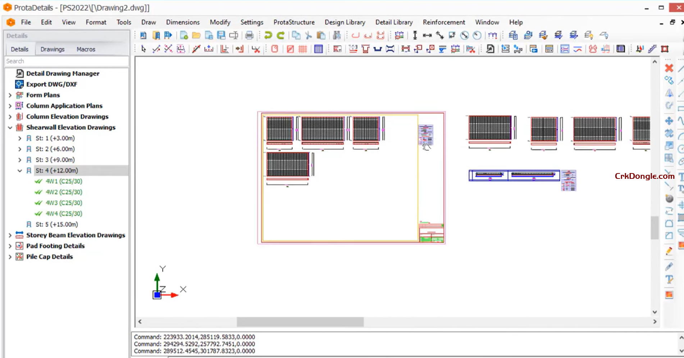684x358 pixels.
Task: Expand the St: 1 (+3.00m) storey
Action: [x=20, y=138]
